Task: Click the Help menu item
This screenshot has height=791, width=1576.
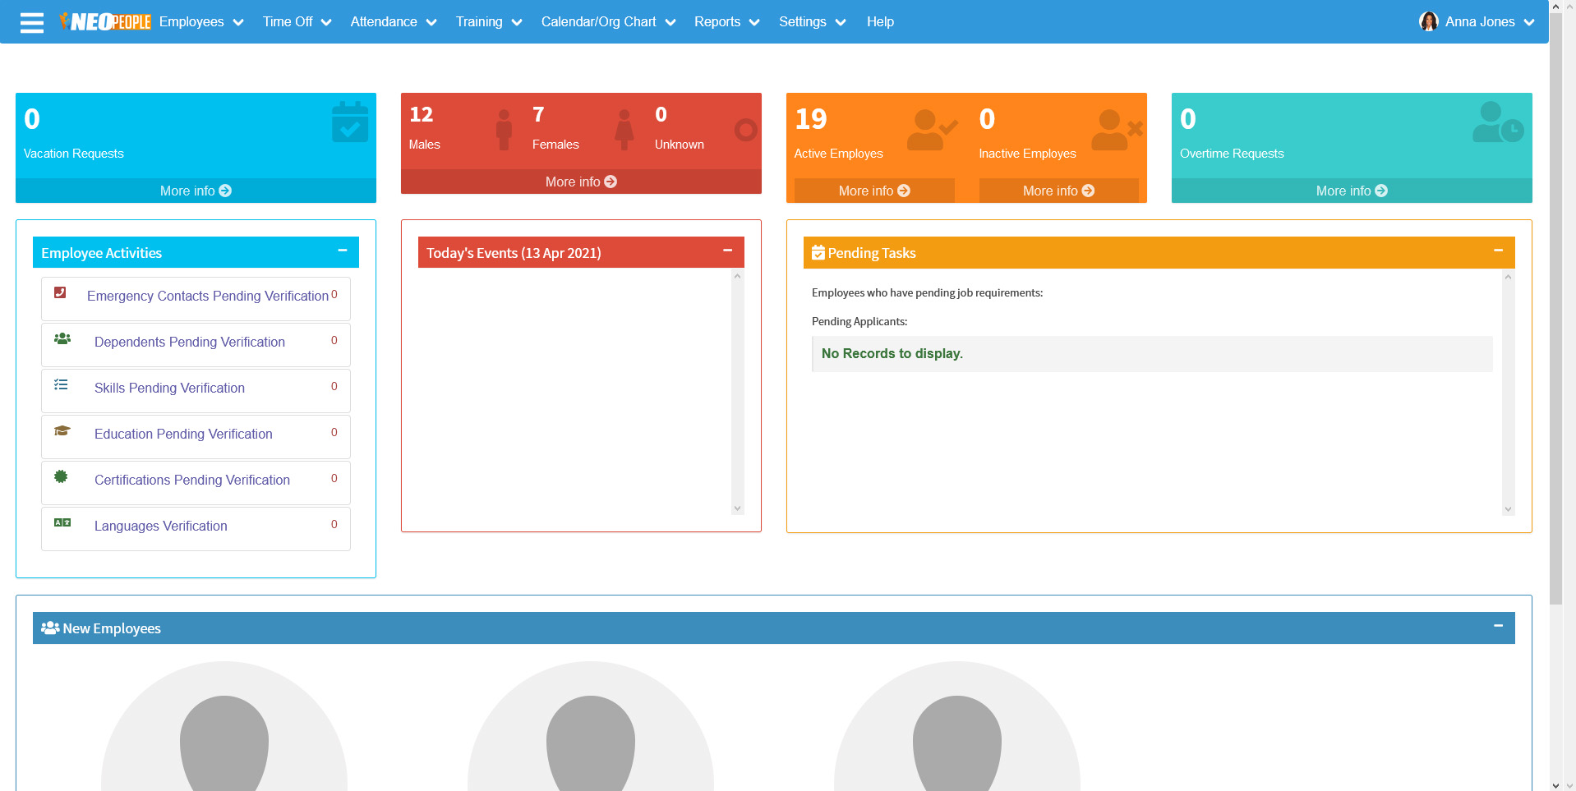Action: pos(880,22)
